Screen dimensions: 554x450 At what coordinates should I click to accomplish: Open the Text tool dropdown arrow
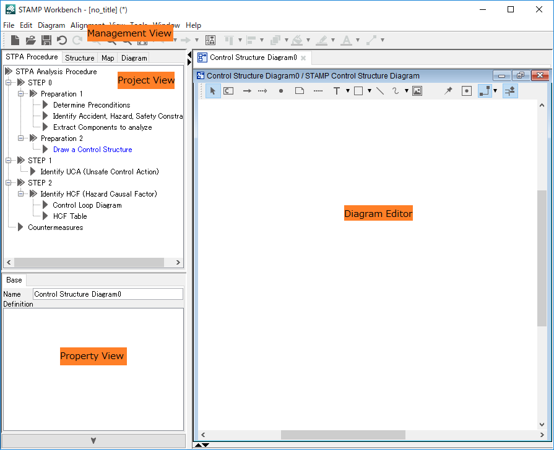[348, 91]
